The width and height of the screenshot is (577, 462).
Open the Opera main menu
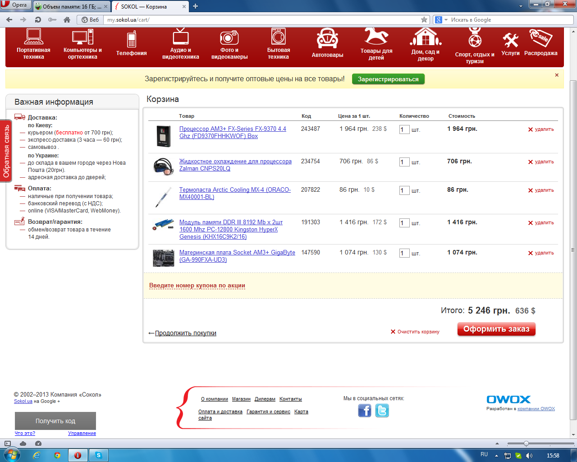click(15, 5)
